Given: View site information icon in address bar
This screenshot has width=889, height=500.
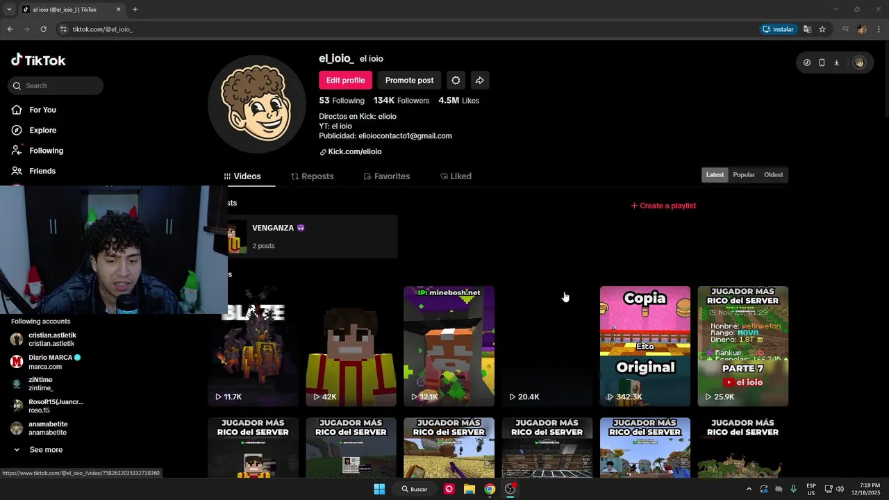Looking at the screenshot, I should (x=63, y=29).
